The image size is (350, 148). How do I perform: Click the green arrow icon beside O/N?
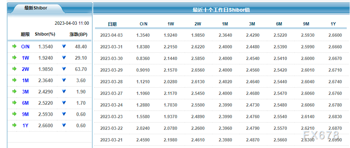click(15, 46)
